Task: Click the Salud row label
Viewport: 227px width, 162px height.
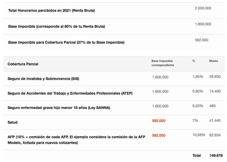Action: coord(12,122)
